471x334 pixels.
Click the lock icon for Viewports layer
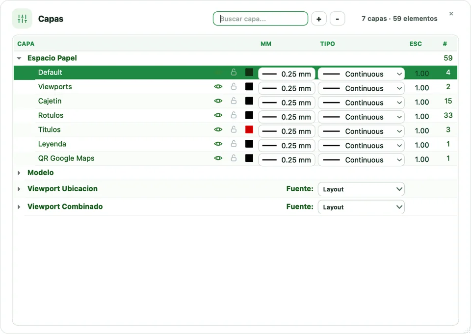[x=234, y=86]
